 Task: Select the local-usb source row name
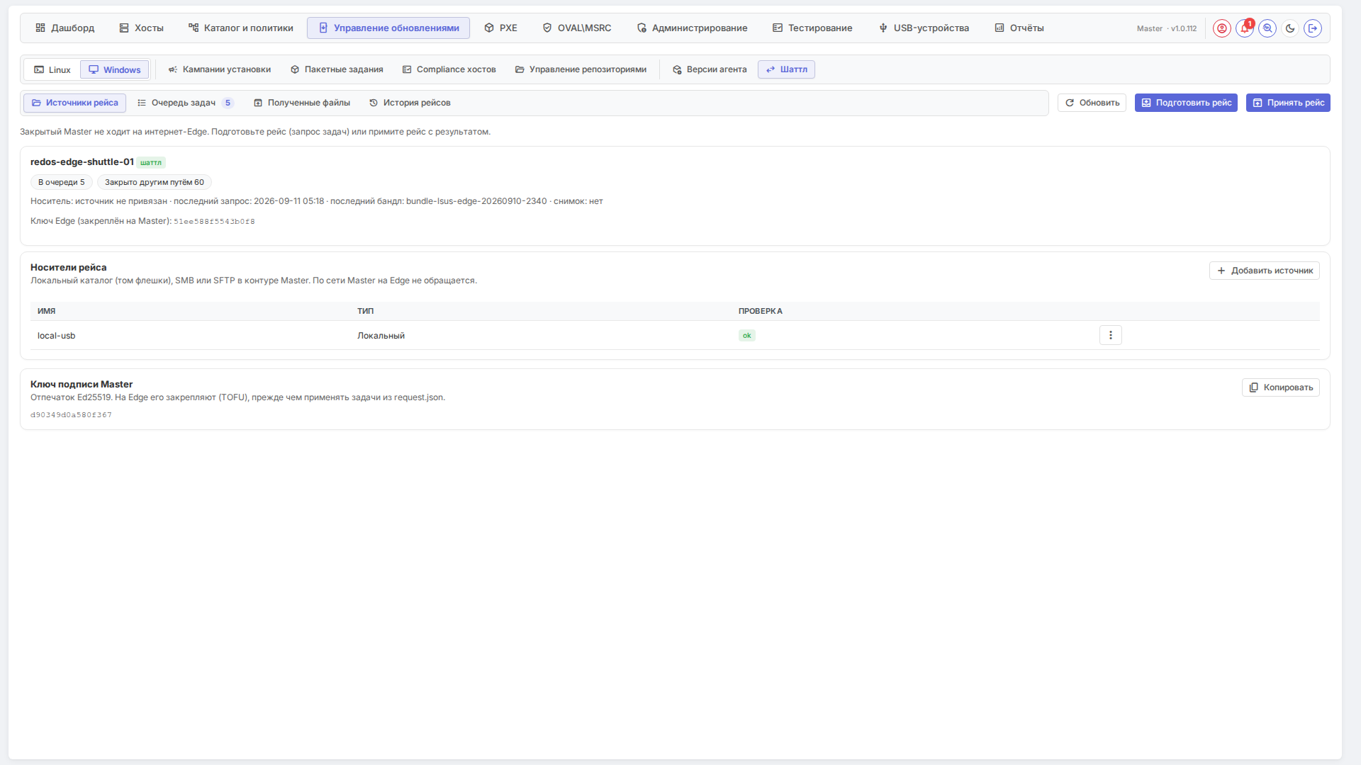[x=56, y=336]
